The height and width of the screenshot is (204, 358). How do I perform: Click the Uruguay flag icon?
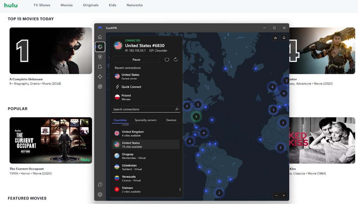coord(117,156)
